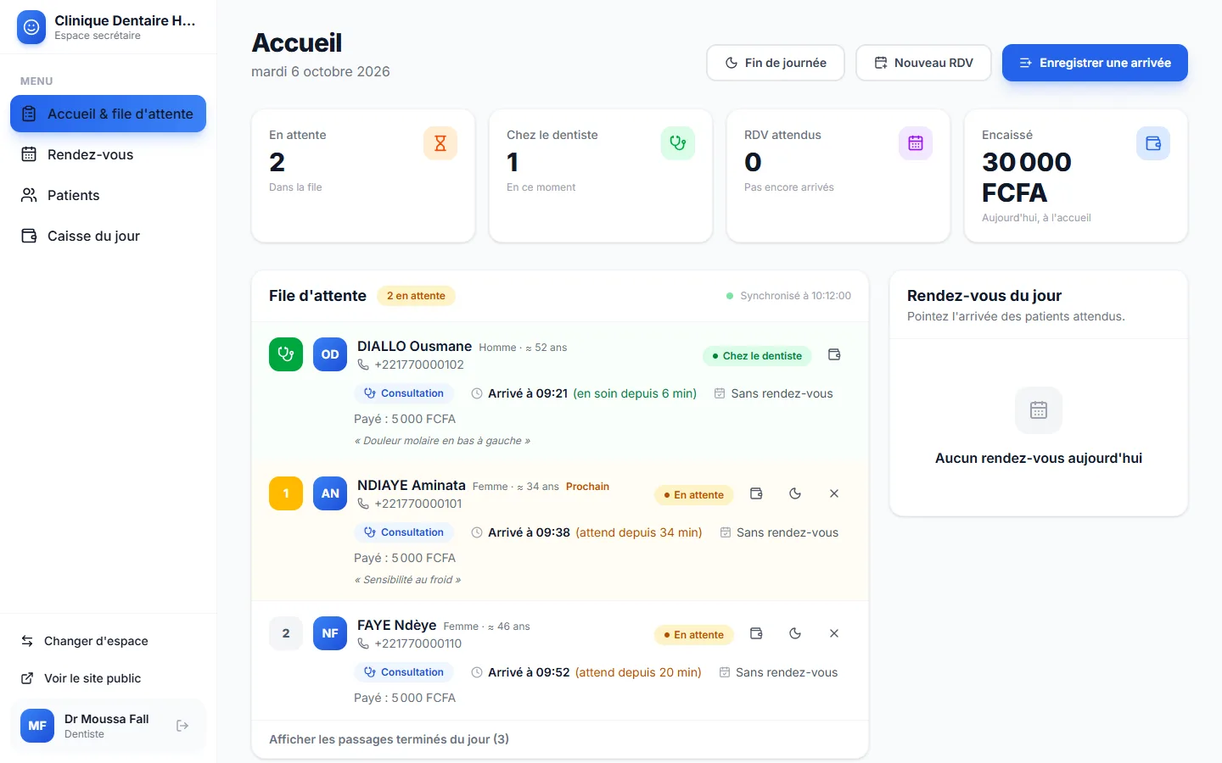Click En attente status badge for FAYE Ndèye

[x=694, y=635]
